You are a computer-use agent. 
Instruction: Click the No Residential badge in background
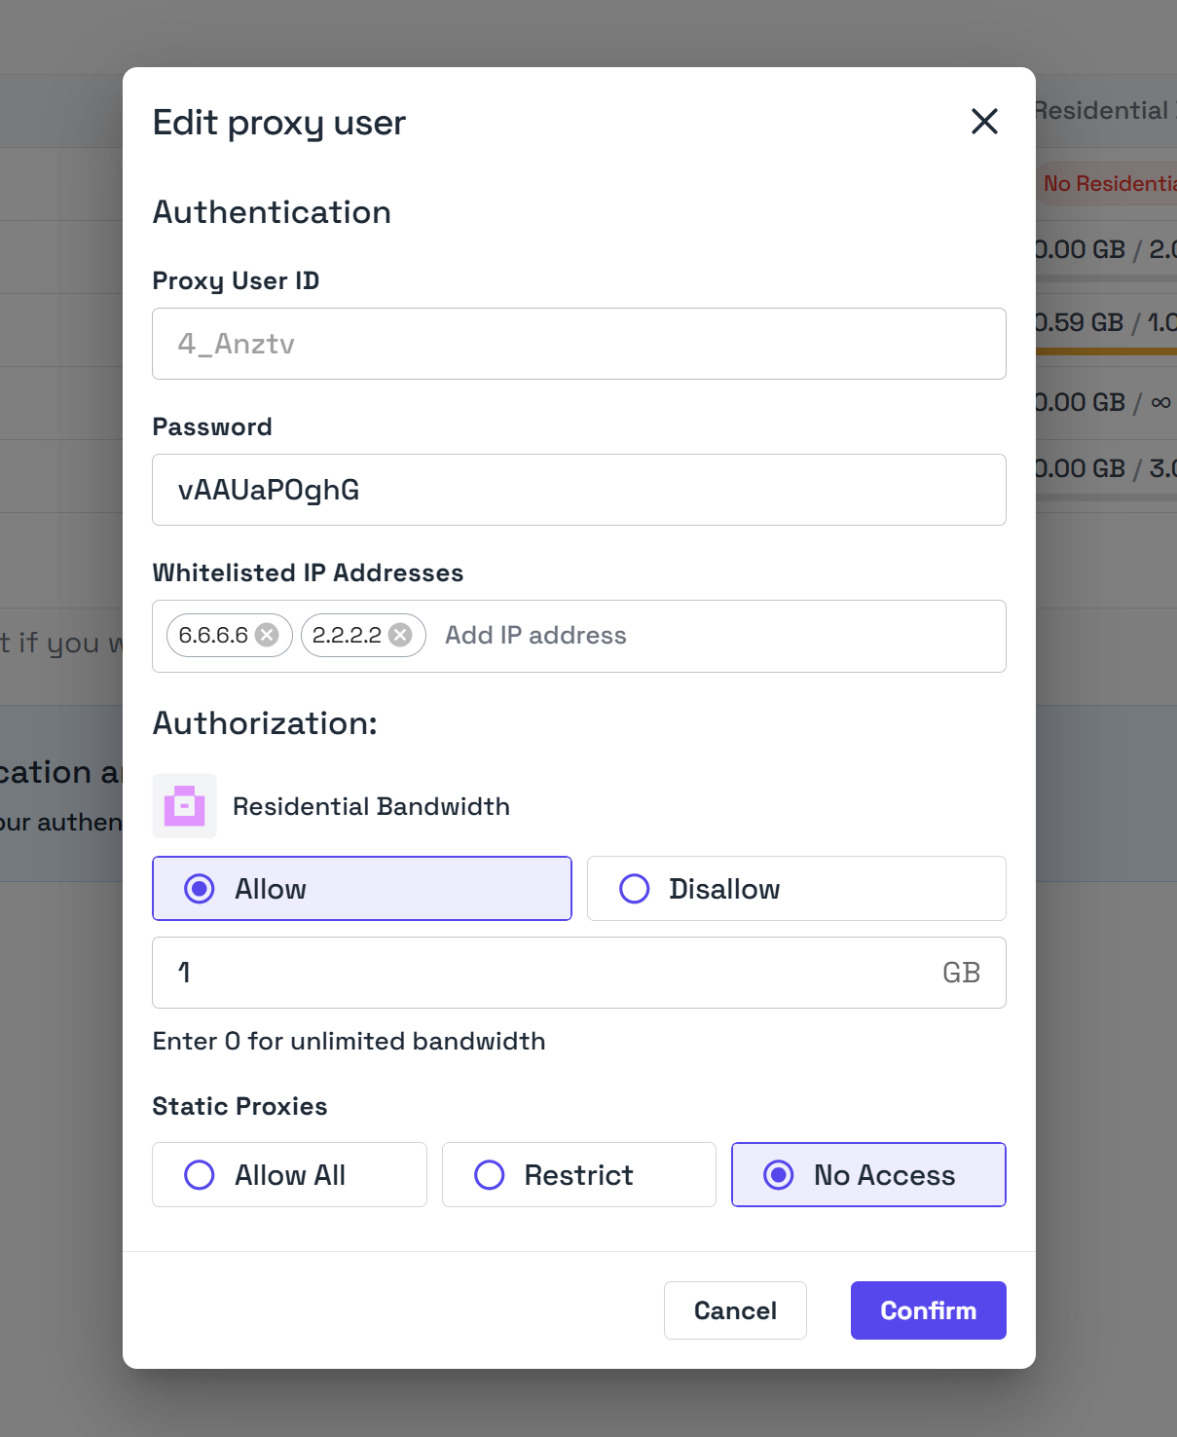(1109, 183)
